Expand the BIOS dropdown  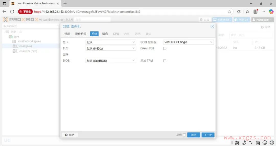tap(111, 61)
